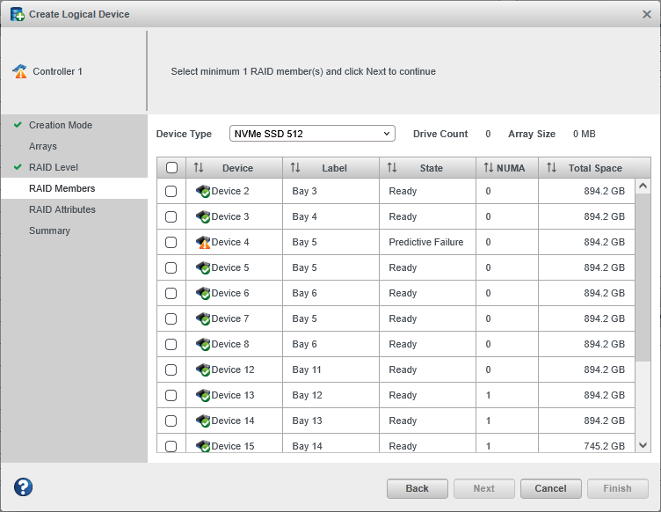Click the Controller 1 warning icon

click(x=19, y=71)
